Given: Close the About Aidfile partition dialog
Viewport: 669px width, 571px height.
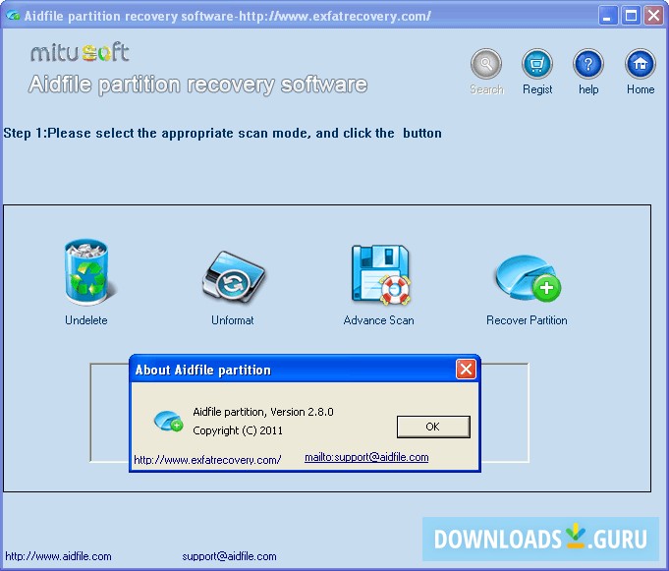Looking at the screenshot, I should tap(466, 370).
